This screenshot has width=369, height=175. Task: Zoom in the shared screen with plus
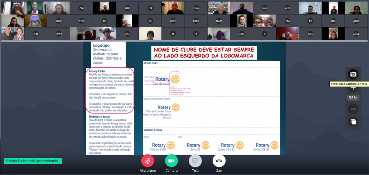point(353,88)
